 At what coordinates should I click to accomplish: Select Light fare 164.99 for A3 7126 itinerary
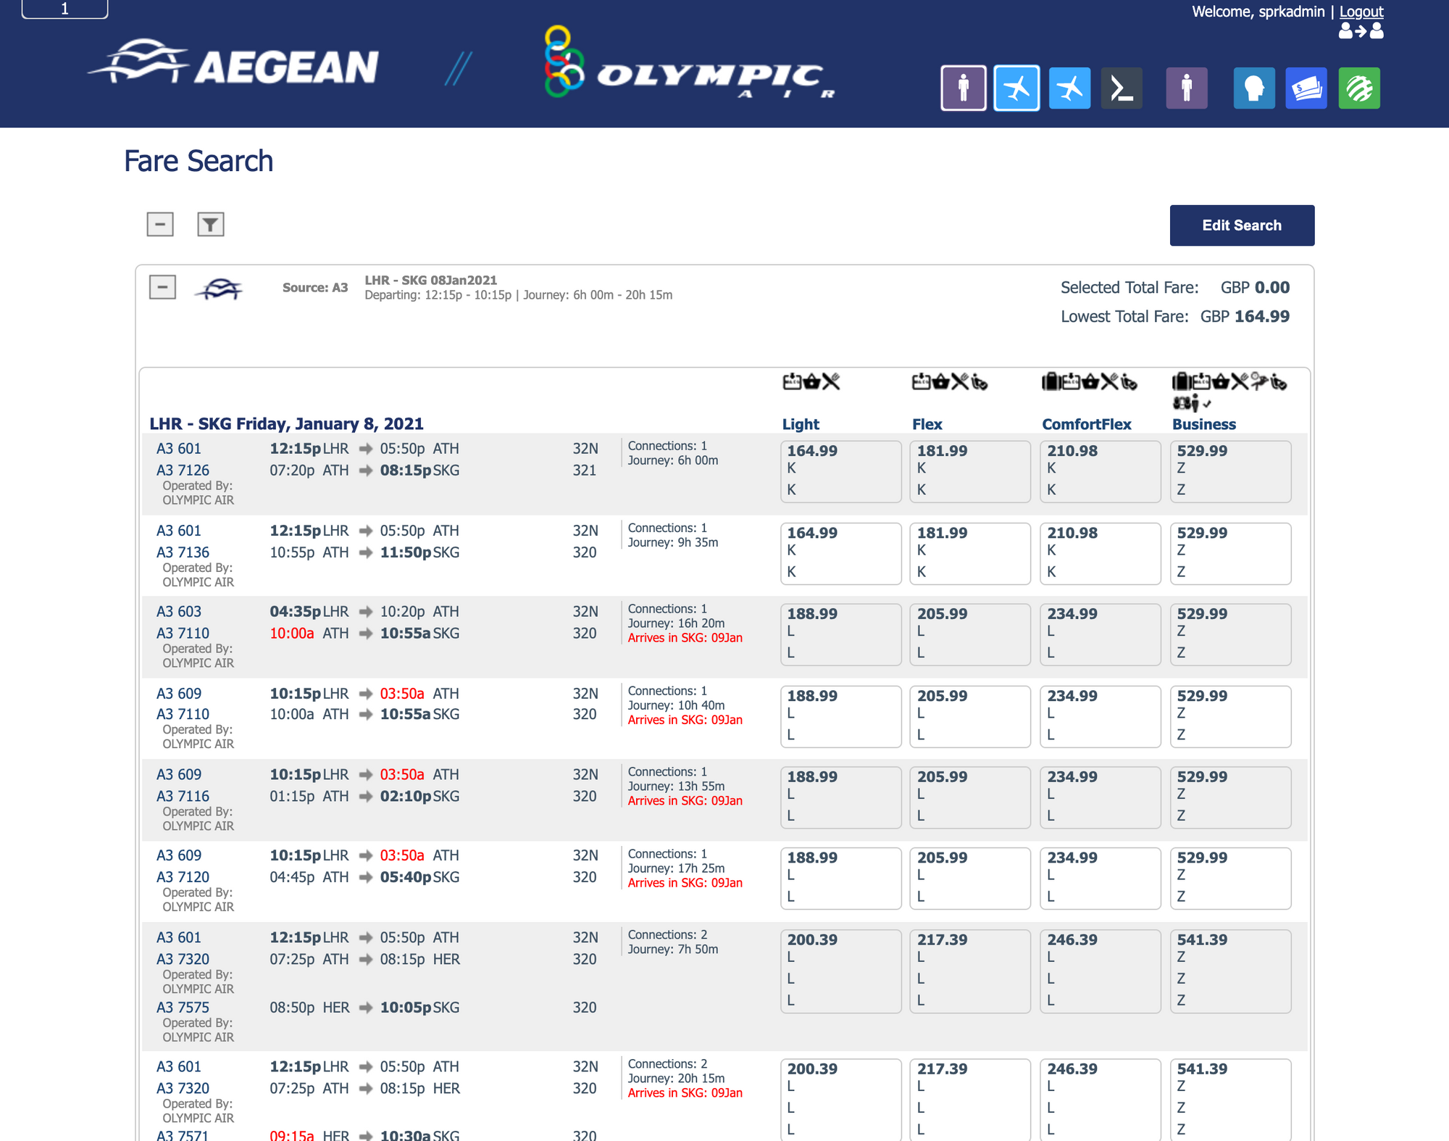[840, 471]
